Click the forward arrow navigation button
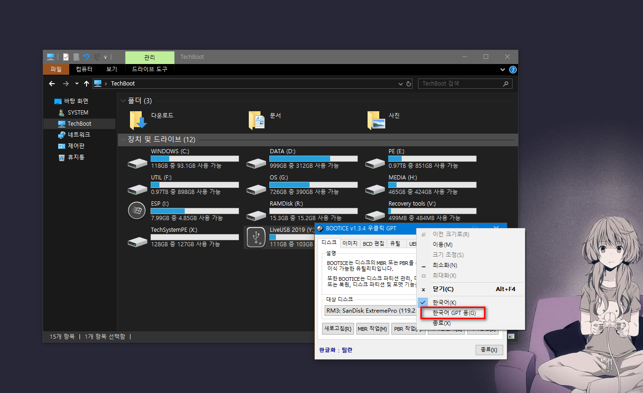643x393 pixels. pos(66,84)
